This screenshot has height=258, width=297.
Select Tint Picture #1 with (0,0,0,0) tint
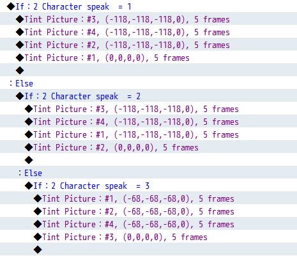click(x=148, y=57)
